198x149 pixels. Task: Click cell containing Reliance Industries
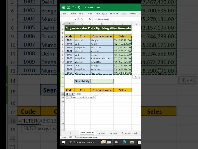(x=102, y=58)
